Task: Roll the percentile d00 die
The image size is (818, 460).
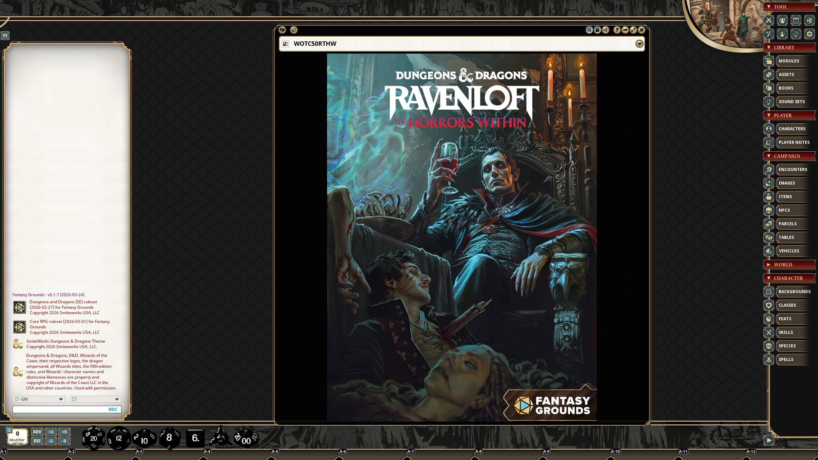Action: pos(246,438)
